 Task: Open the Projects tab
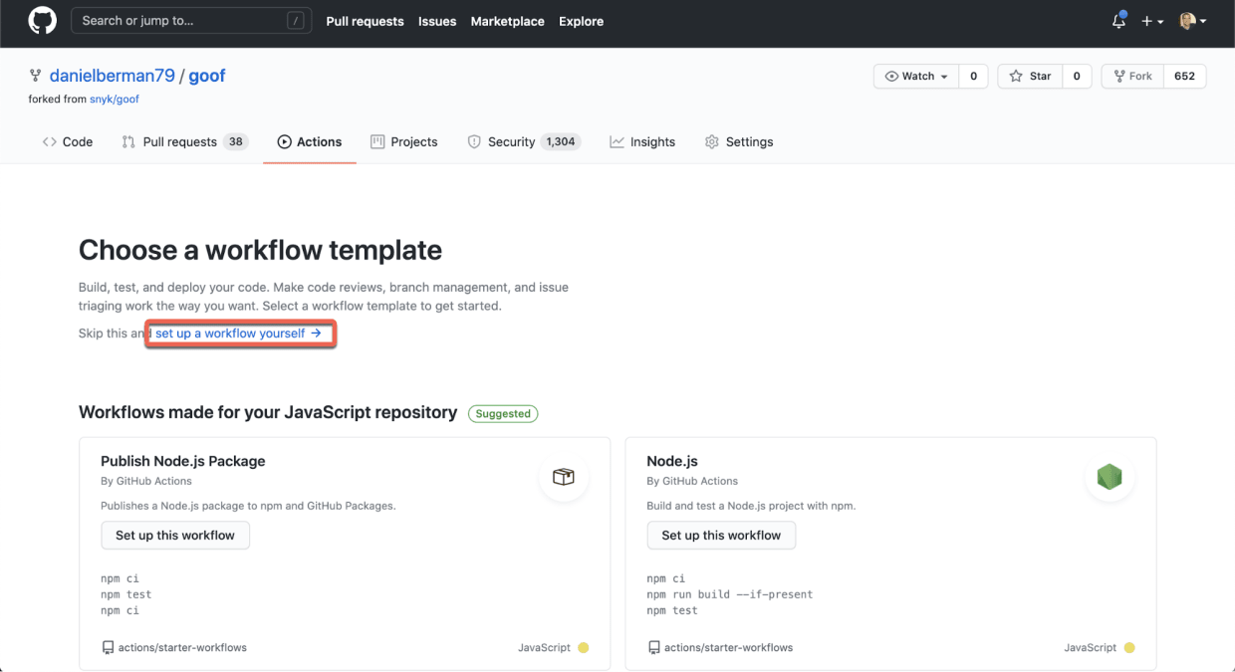[403, 142]
